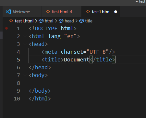Click the title breadcrumb segment
146x118 pixels.
pyautogui.click(x=89, y=21)
